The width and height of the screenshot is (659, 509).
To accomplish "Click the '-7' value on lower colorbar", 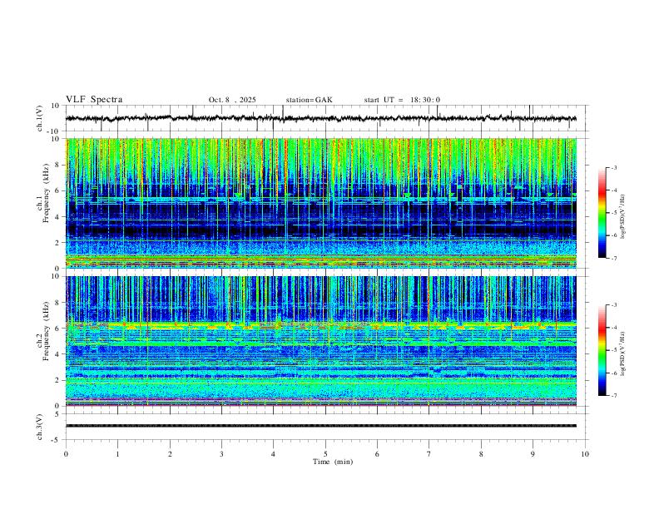I will (x=614, y=396).
